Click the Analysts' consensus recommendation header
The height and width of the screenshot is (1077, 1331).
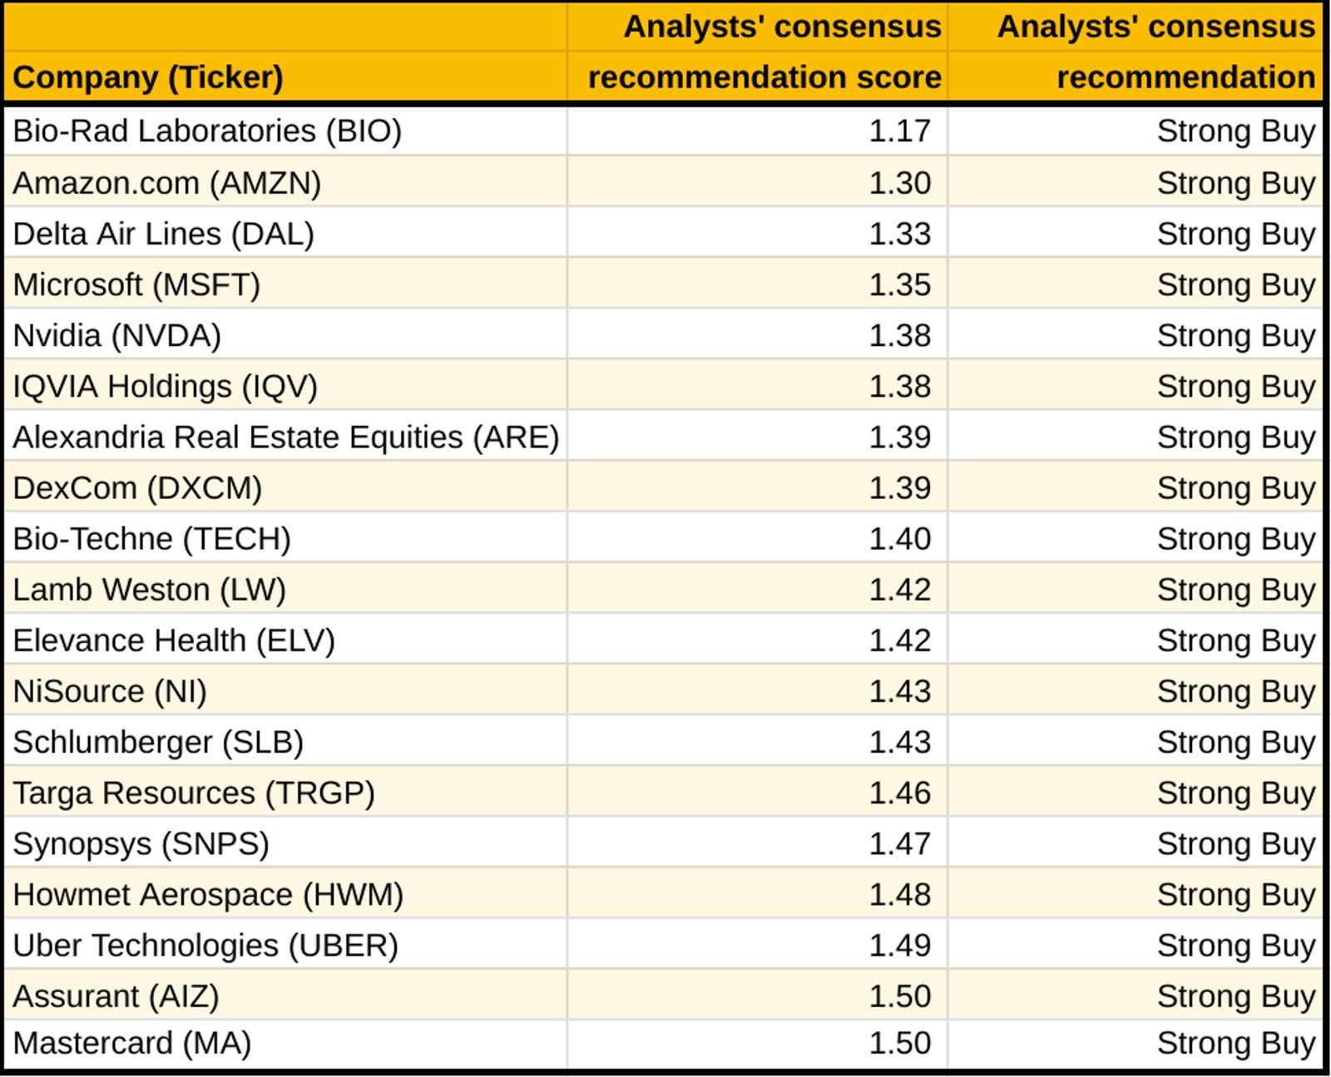click(1155, 52)
